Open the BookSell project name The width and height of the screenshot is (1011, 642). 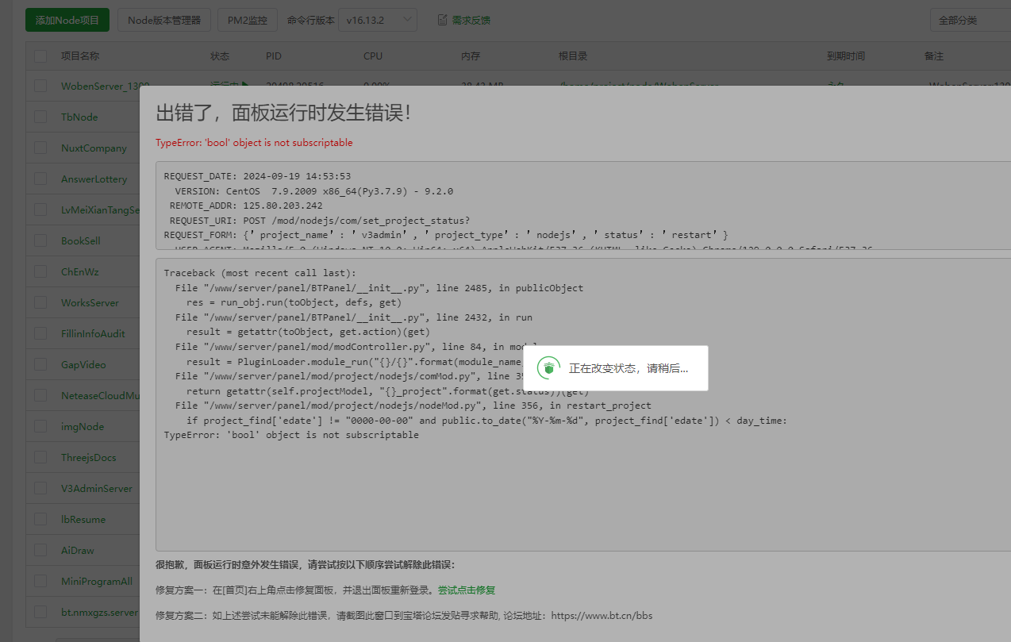[x=81, y=240]
